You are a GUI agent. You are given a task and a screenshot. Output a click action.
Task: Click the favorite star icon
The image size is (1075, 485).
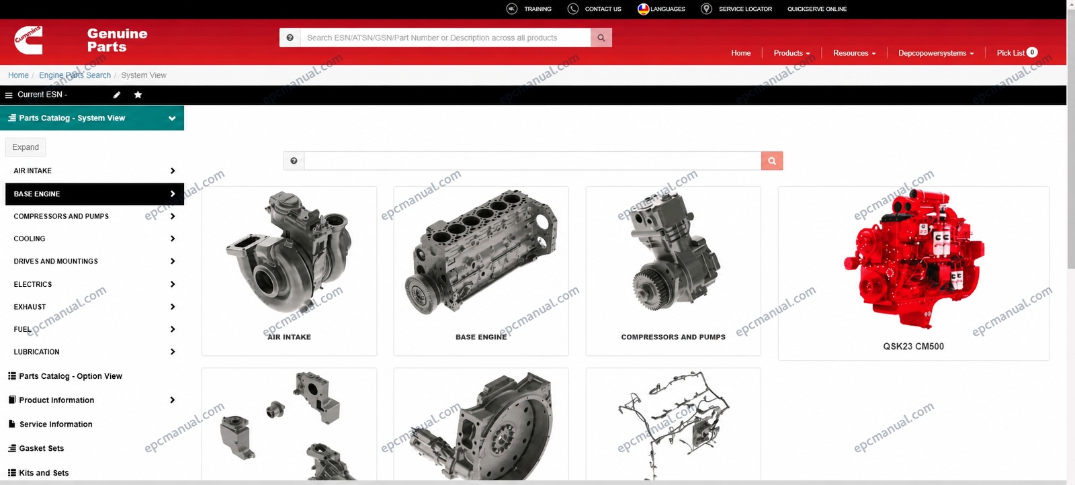coord(138,95)
